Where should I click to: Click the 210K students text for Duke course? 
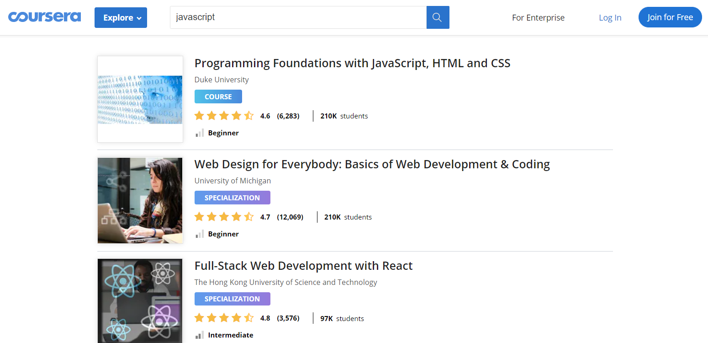[344, 116]
